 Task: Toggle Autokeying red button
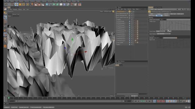tap(161, 101)
